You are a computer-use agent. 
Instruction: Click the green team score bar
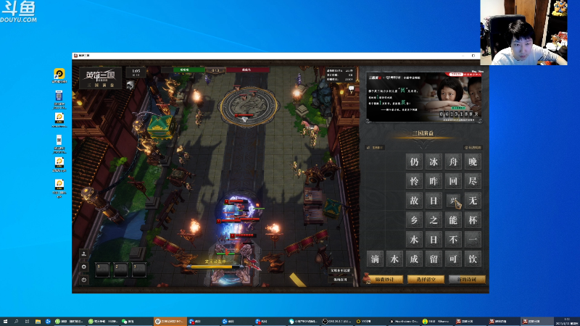[184, 70]
